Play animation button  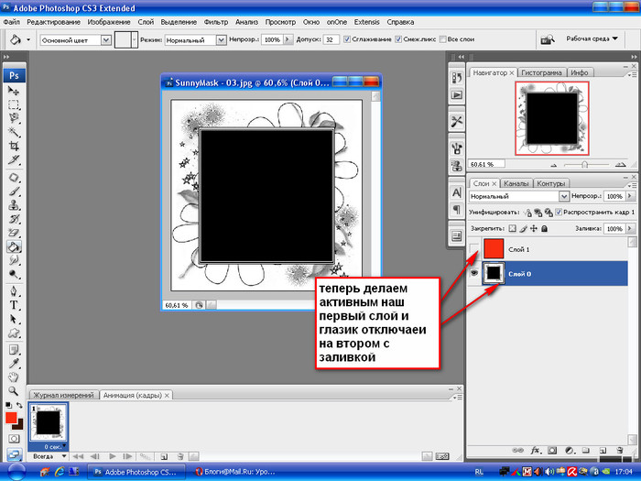(113, 456)
